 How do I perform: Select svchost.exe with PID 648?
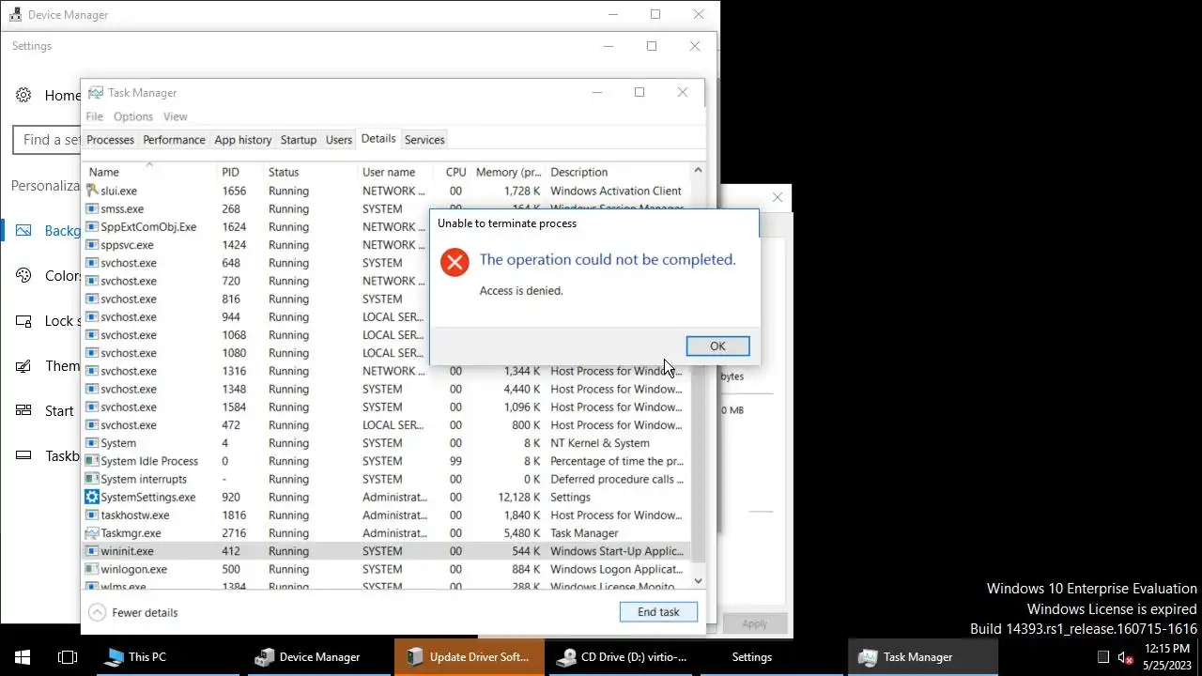click(x=255, y=263)
